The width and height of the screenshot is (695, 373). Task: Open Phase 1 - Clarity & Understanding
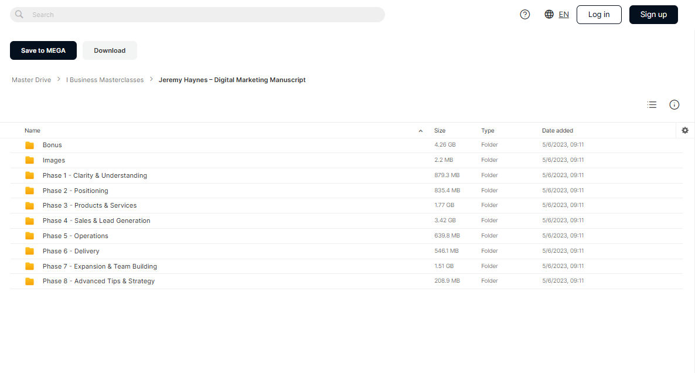(95, 175)
